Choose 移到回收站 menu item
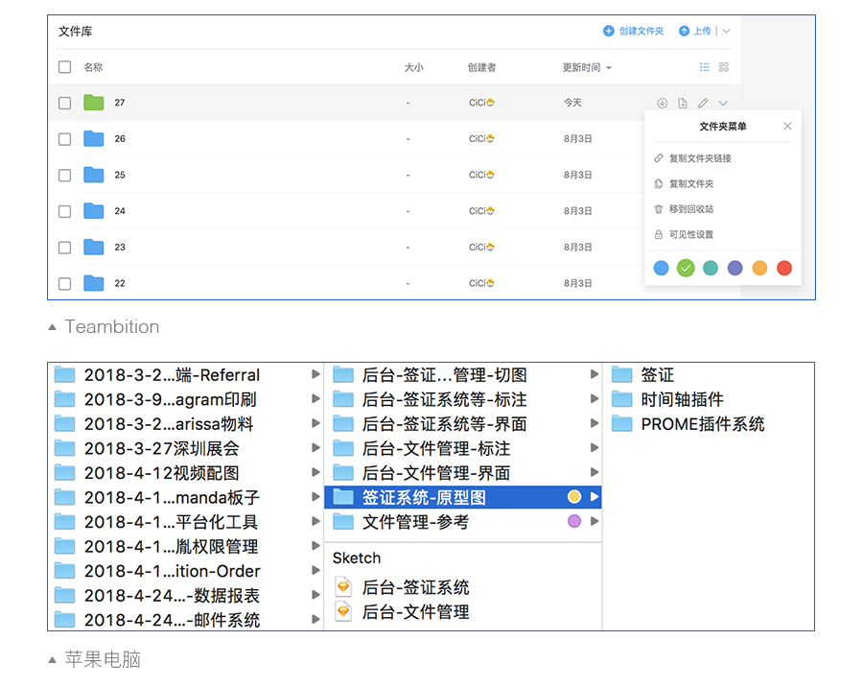863x688 pixels. 684,209
